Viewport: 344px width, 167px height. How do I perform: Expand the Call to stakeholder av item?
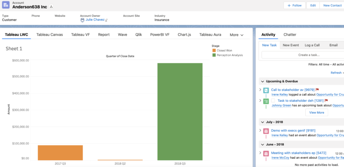260,90
